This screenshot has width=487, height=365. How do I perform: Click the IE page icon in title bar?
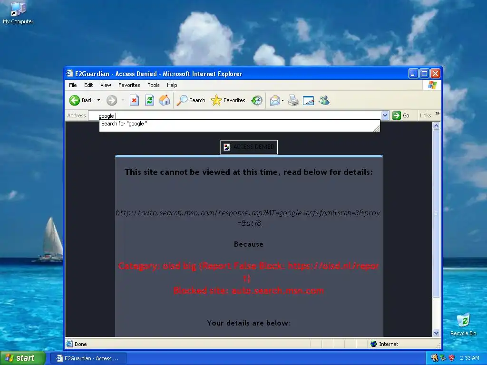tap(69, 74)
